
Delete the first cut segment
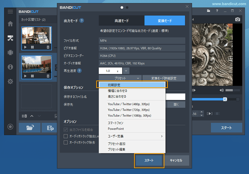48,47
